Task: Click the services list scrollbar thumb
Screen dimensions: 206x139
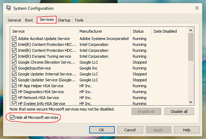Action: [x=191, y=47]
